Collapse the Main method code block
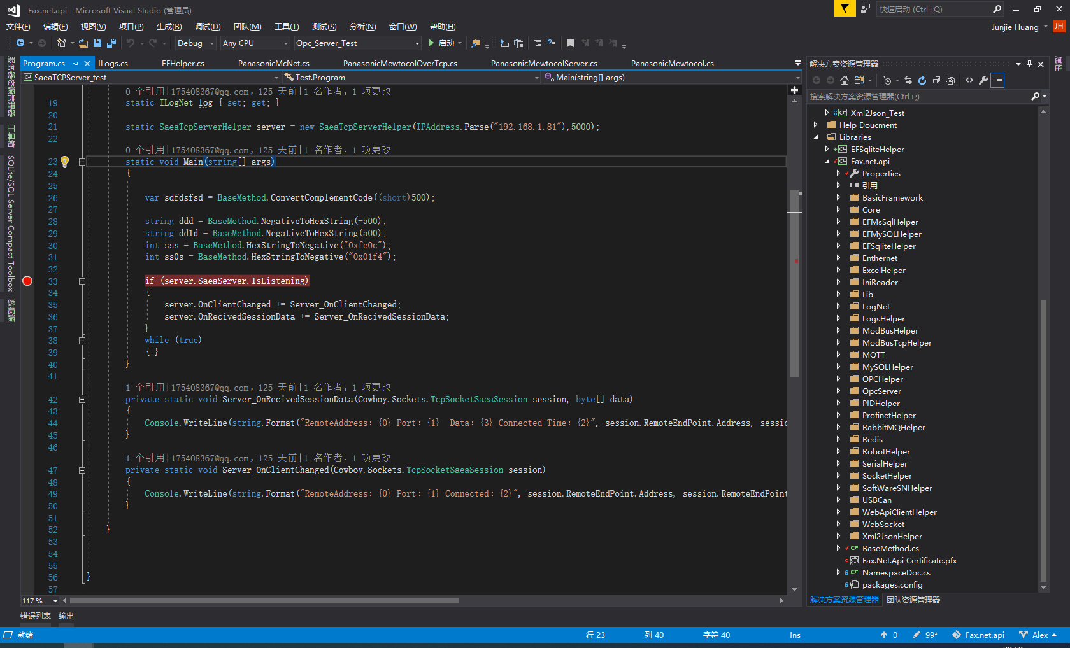The width and height of the screenshot is (1070, 648). [x=82, y=162]
